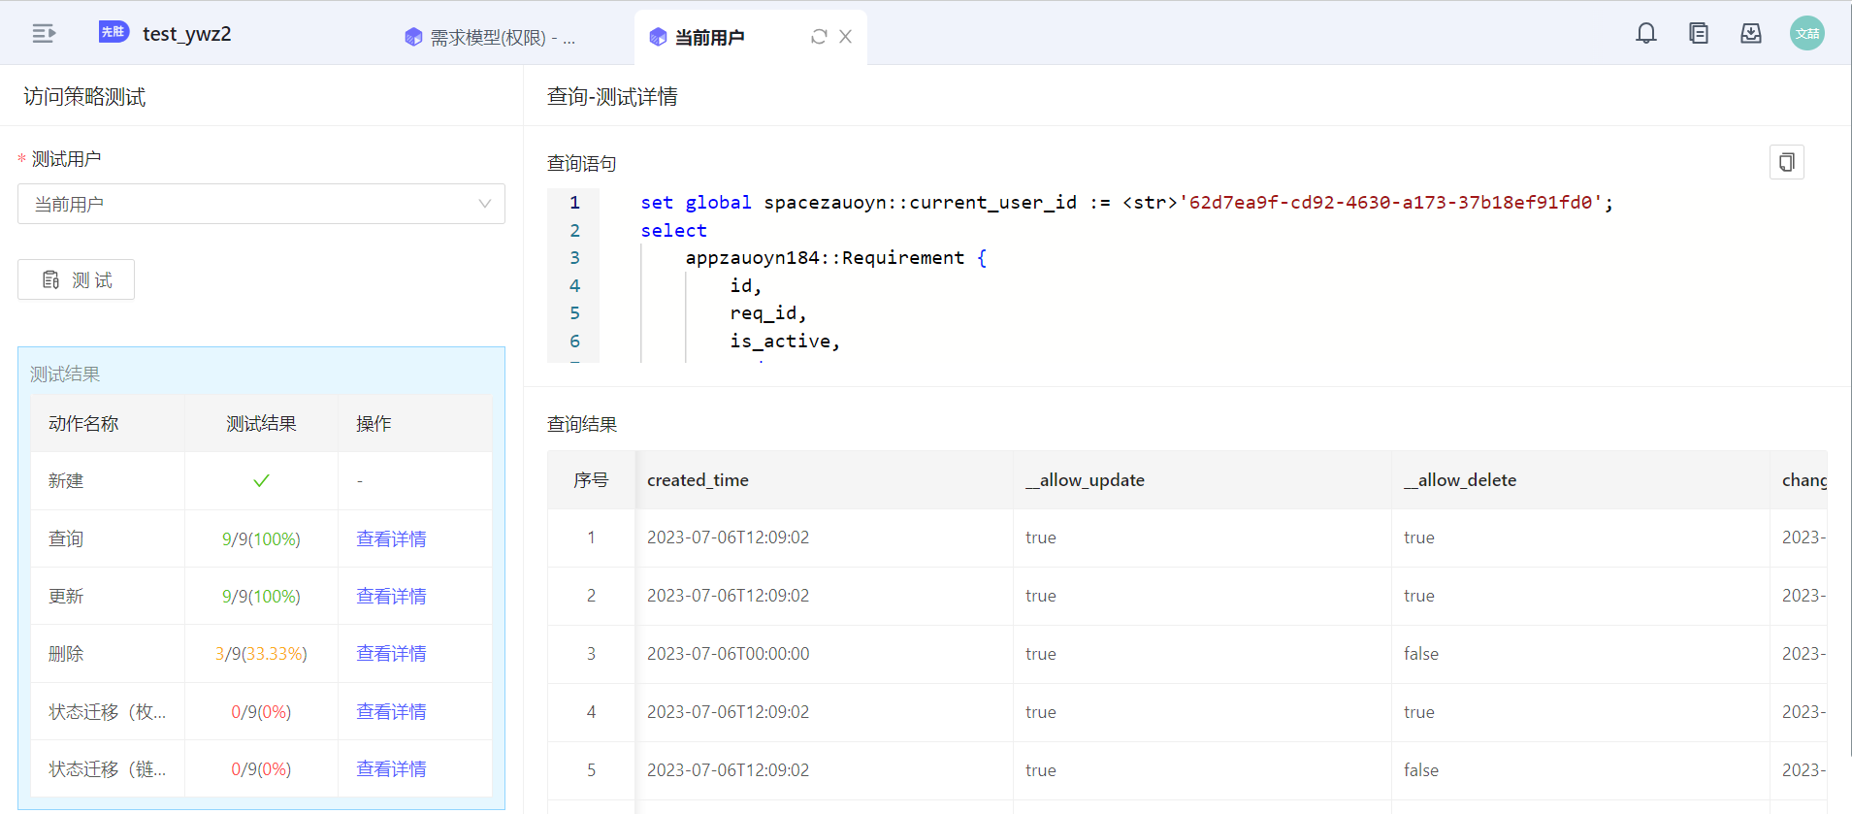The height and width of the screenshot is (814, 1852).
Task: Click the test_ywz2 project title
Action: click(186, 34)
